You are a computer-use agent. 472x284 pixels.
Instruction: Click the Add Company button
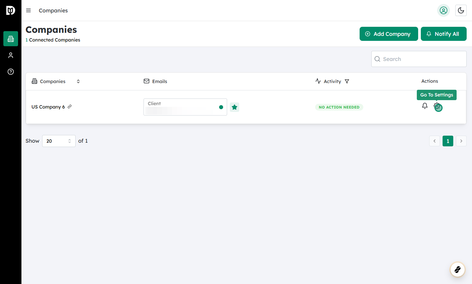click(x=389, y=34)
